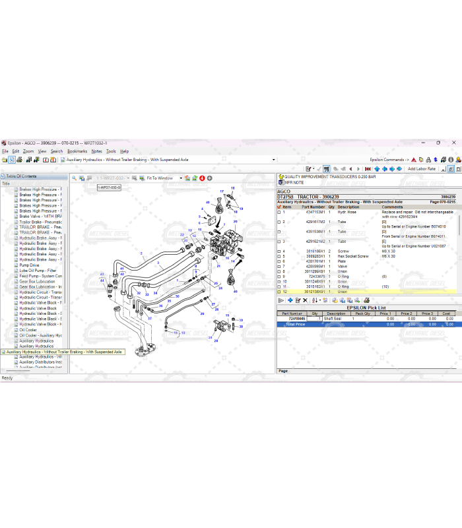Open the Fit To Window zoom dropdown

pyautogui.click(x=181, y=178)
